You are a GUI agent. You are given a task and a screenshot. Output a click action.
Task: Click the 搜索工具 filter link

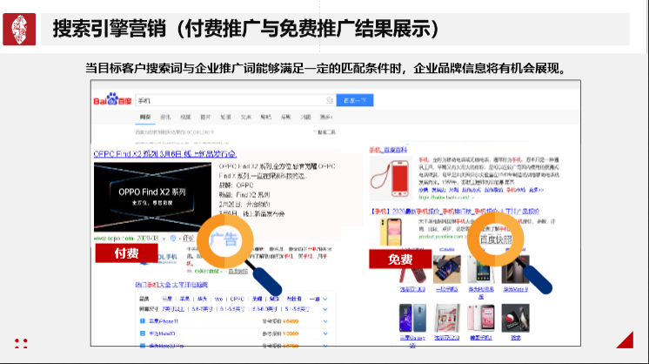(324, 132)
